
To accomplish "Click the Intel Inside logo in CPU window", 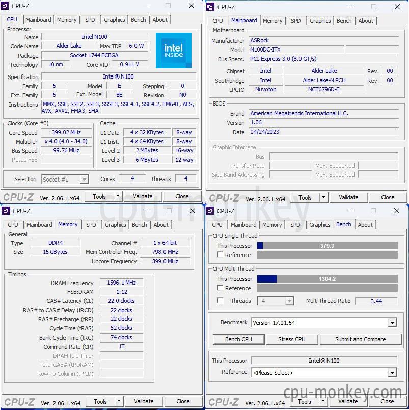I will click(173, 50).
